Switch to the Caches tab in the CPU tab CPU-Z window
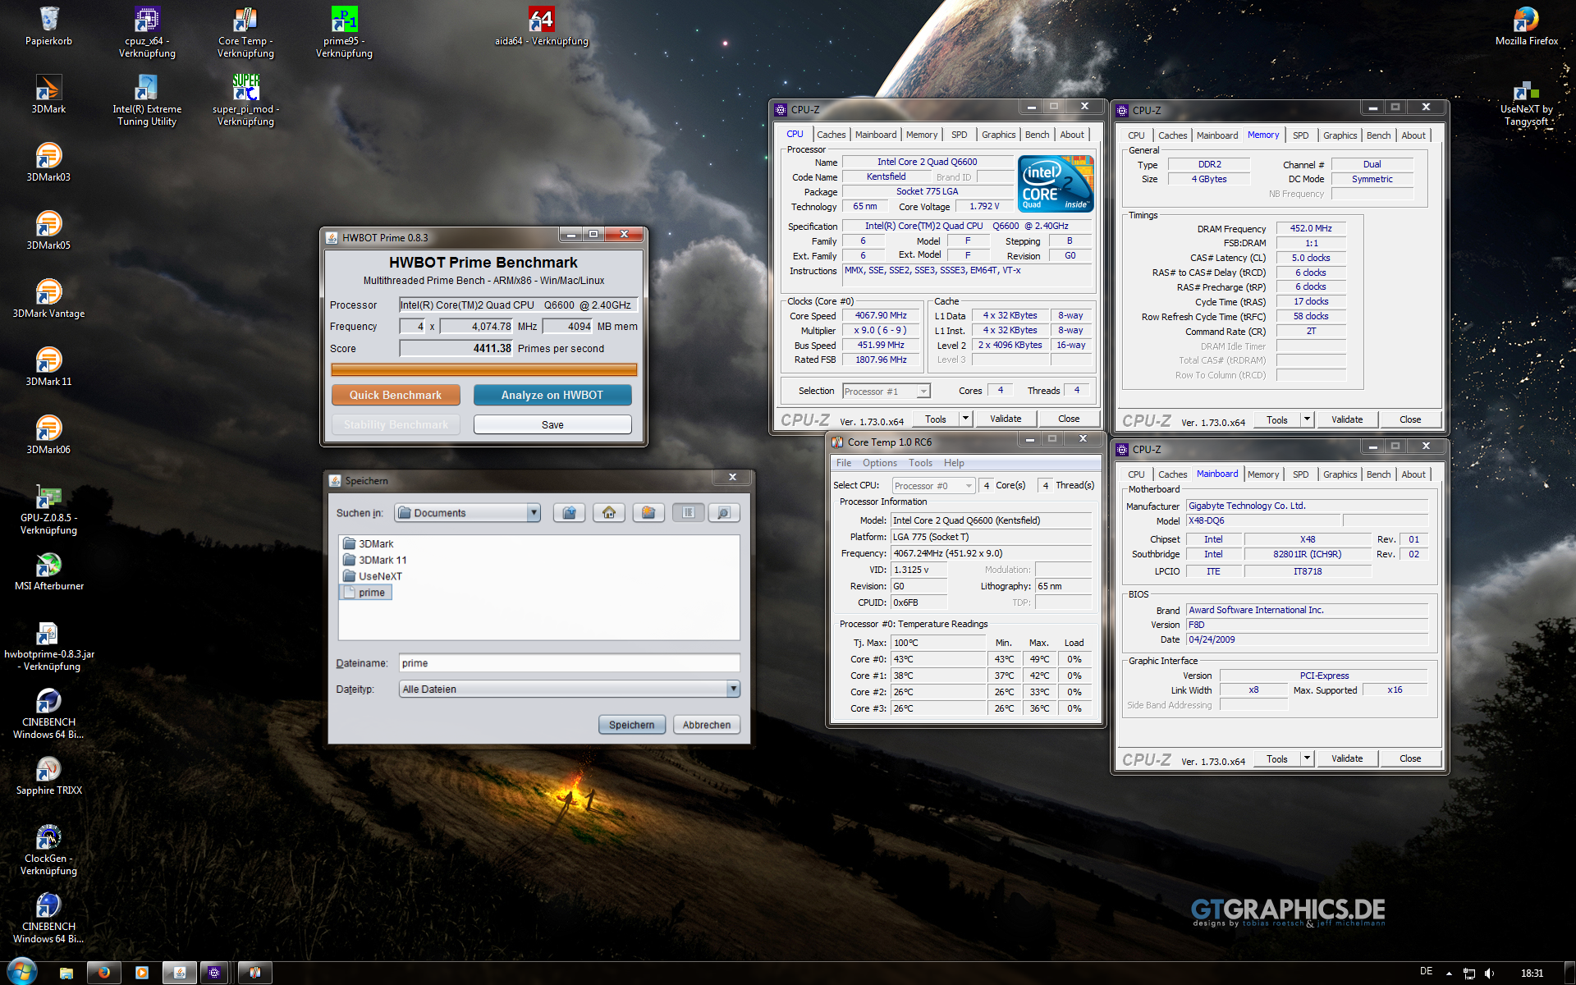The image size is (1576, 985). [x=831, y=135]
